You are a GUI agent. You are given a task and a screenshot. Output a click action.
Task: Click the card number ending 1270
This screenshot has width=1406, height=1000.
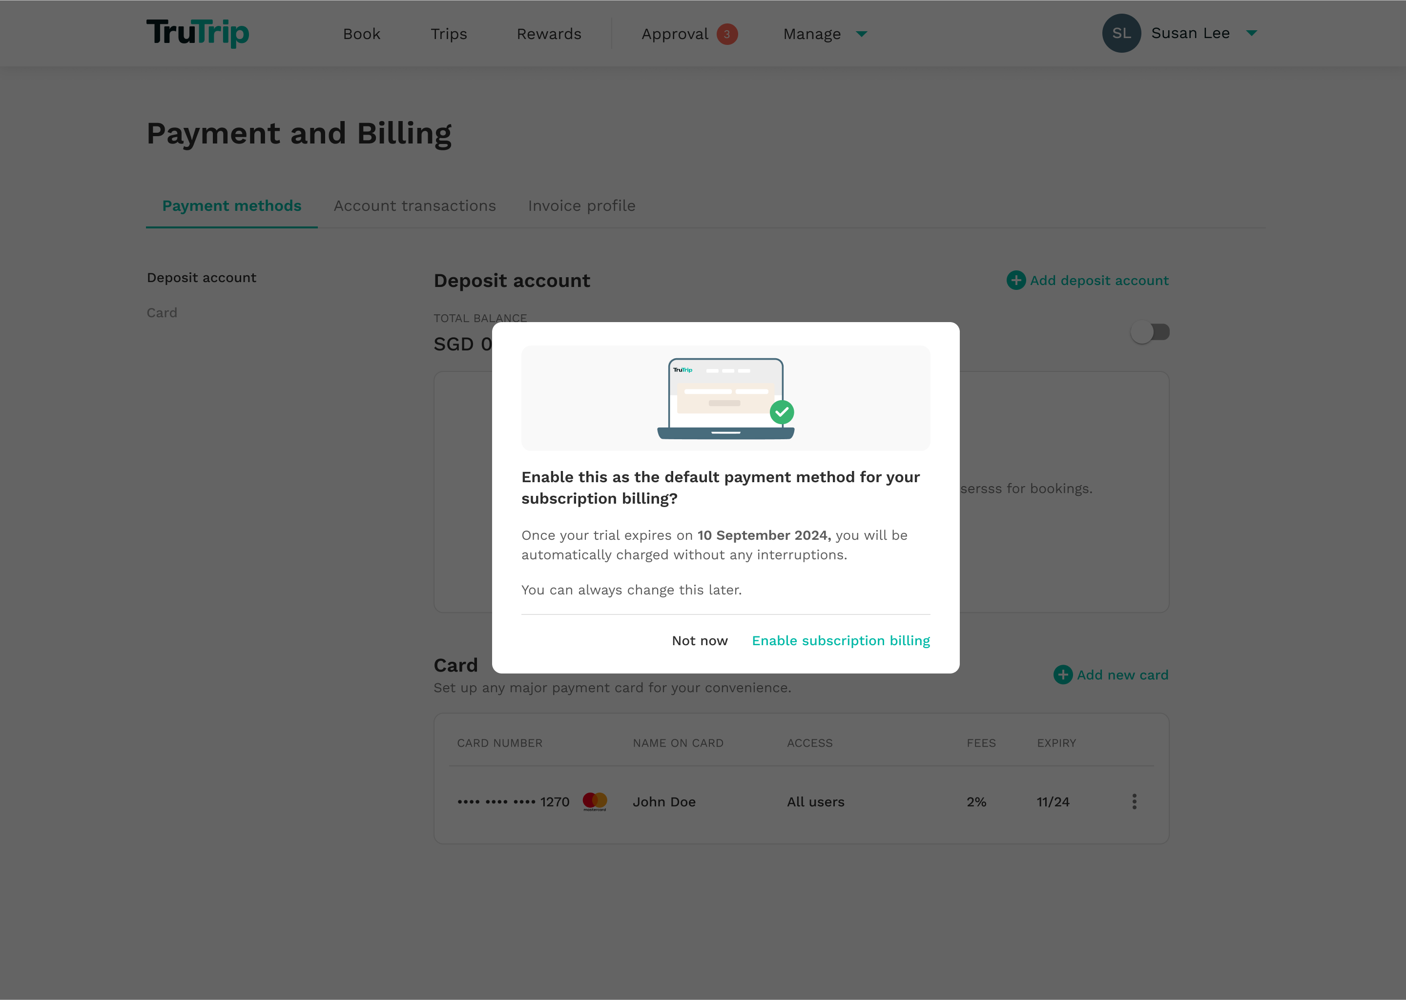point(514,802)
